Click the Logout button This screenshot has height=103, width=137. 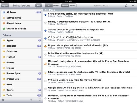click(x=5, y=6)
